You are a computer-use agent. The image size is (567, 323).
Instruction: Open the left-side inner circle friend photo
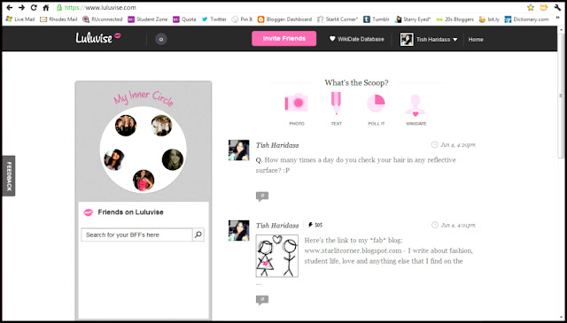(114, 159)
